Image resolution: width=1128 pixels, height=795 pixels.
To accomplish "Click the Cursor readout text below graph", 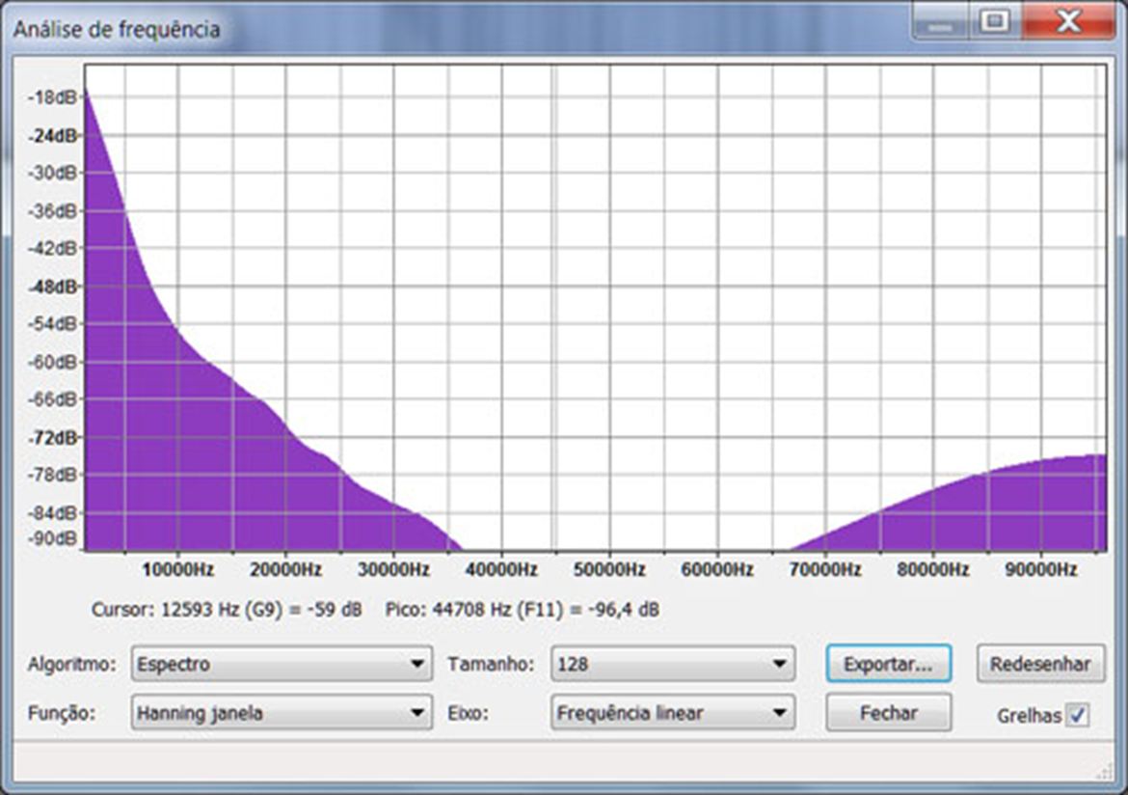I will (x=227, y=610).
